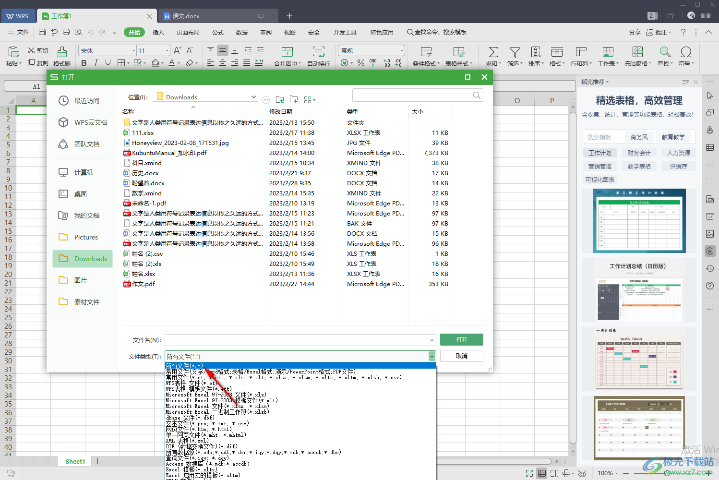Viewport: 719px width, 480px height.
Task: Click the 取消 button in dialog
Action: coord(462,356)
